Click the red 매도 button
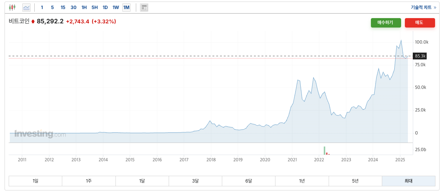The width and height of the screenshot is (446, 195). click(420, 23)
